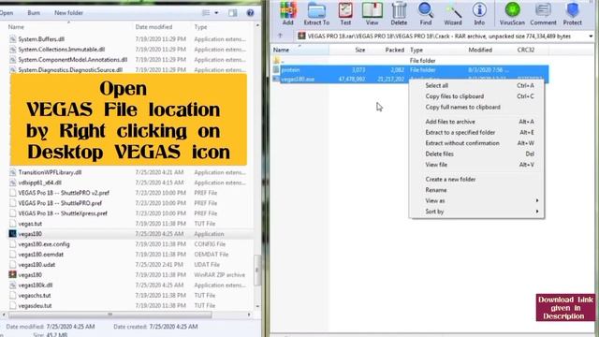
Task: Select vegasdeu.tut file
Action: coord(35,306)
